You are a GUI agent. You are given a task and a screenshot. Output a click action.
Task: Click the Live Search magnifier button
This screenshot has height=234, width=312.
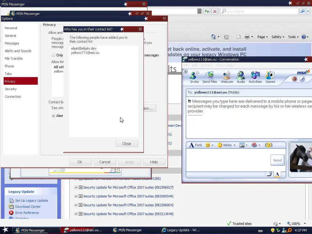click(x=303, y=11)
